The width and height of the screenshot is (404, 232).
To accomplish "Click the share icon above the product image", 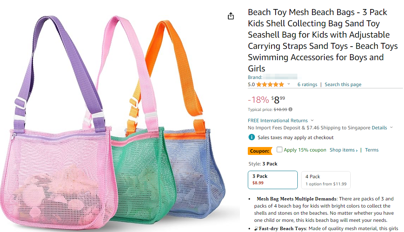I will (231, 16).
